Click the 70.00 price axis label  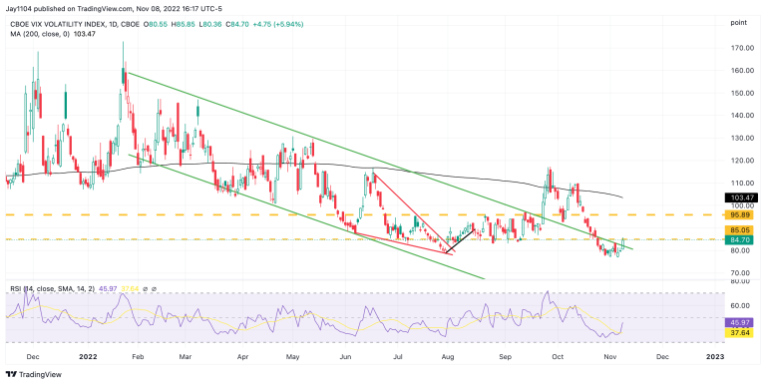[741, 272]
